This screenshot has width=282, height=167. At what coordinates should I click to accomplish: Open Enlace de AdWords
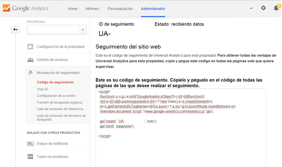[52, 143]
